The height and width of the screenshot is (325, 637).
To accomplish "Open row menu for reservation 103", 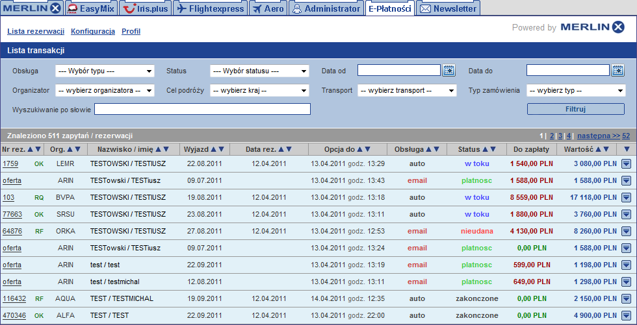I will click(626, 197).
